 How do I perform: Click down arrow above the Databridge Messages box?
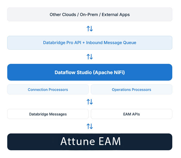pyautogui.click(x=91, y=102)
